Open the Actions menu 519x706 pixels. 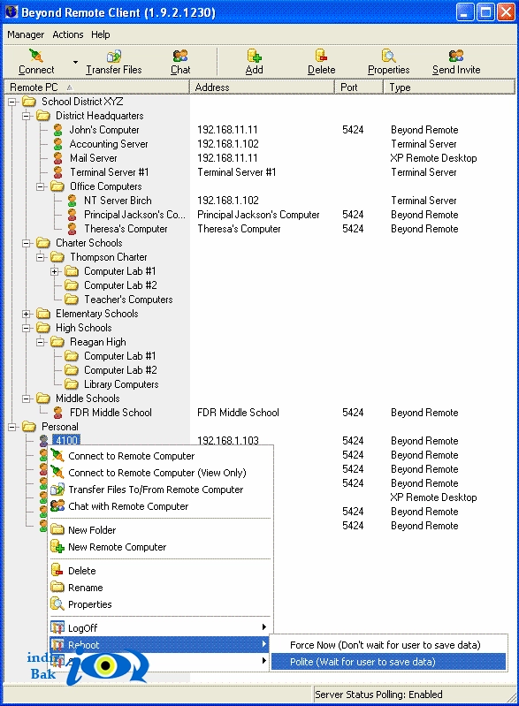[x=67, y=34]
